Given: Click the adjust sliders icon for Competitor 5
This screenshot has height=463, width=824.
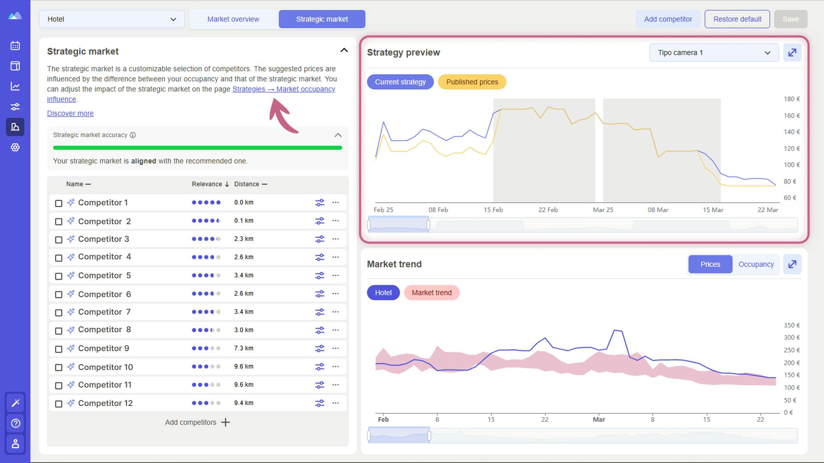Looking at the screenshot, I should [319, 275].
